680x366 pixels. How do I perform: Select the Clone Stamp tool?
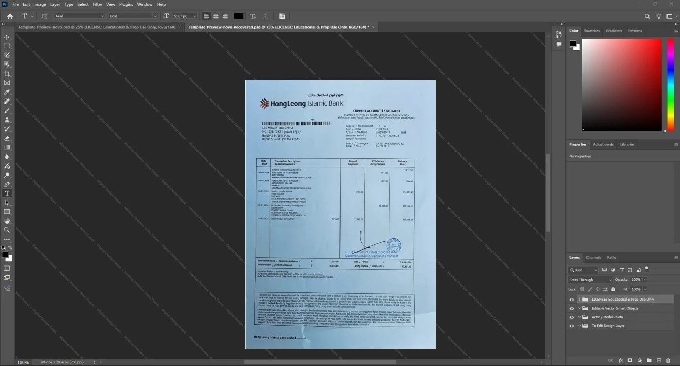click(7, 120)
